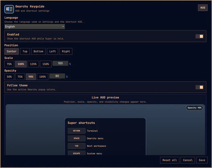
Task: Click the Reset all button
Action: tap(170, 160)
